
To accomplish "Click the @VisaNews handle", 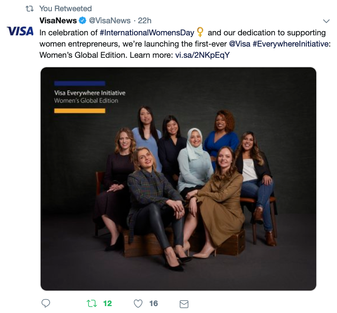I will point(110,21).
